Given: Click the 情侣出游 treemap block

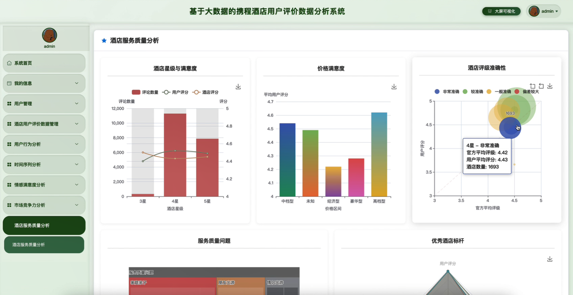Looking at the screenshot, I should coord(282,286).
